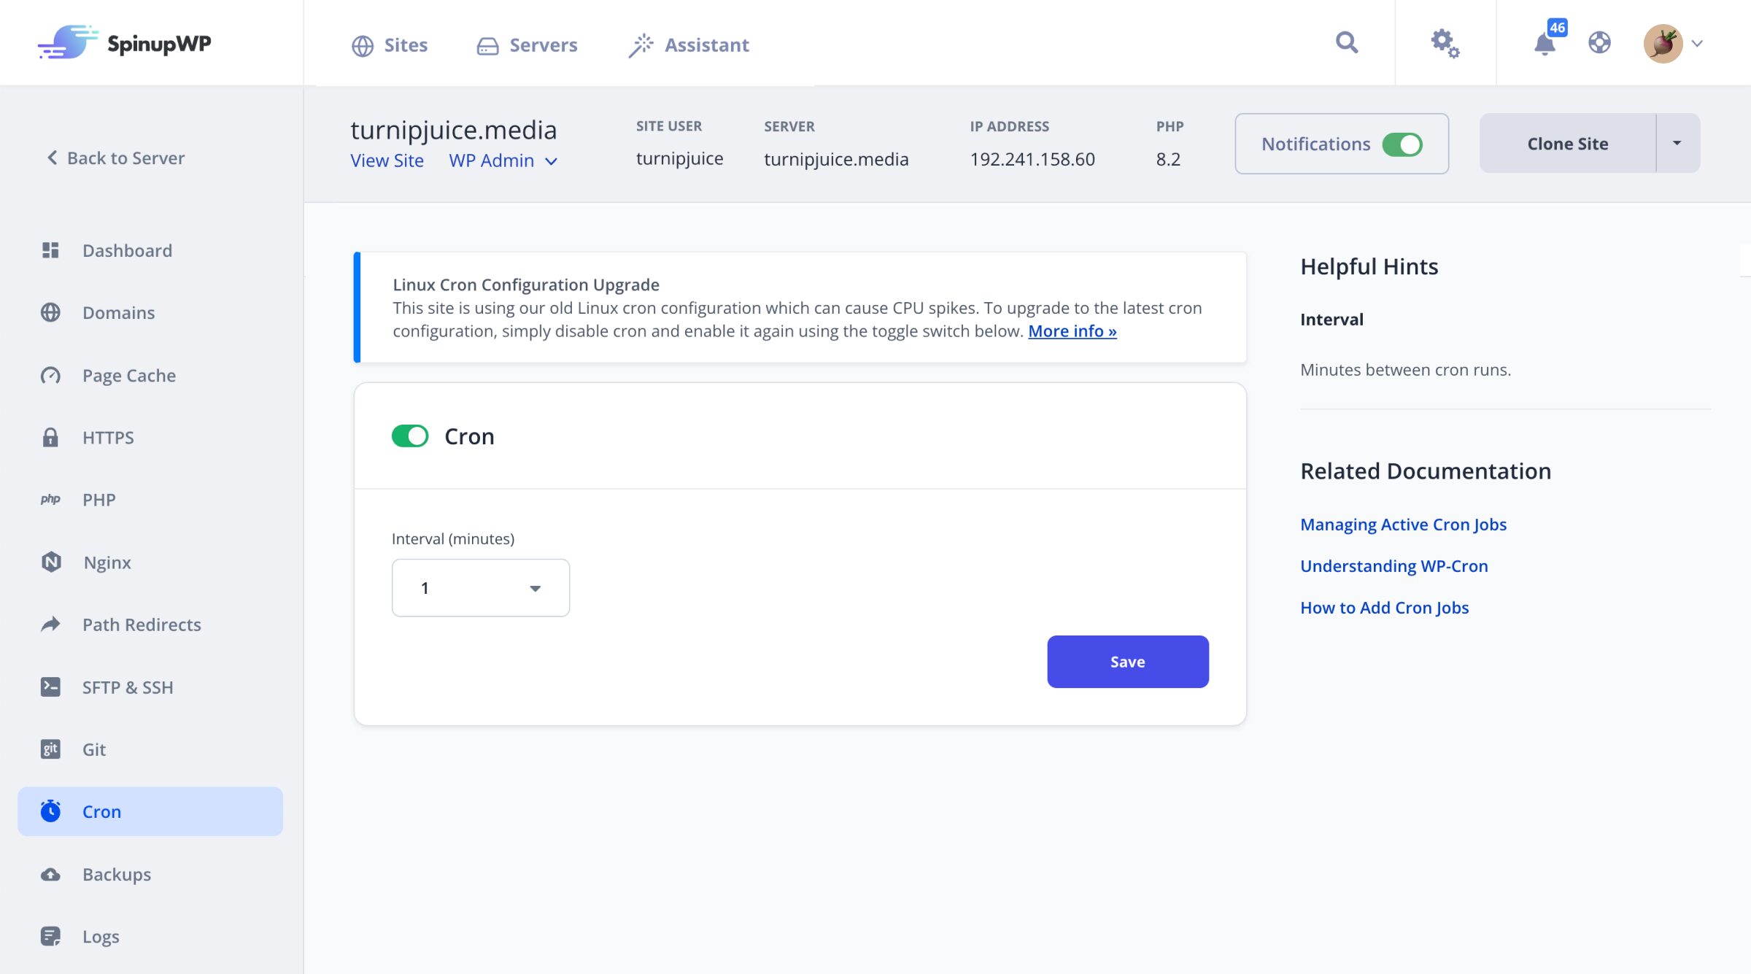Open the Understanding WP-Cron documentation link
Viewport: 1751px width, 974px height.
pos(1394,565)
